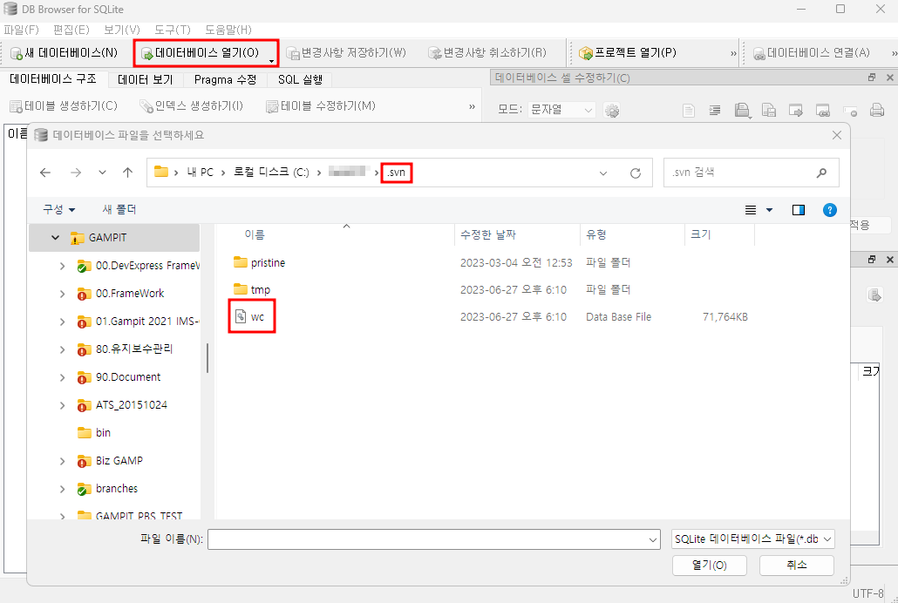Click the 취소 cancel button
This screenshot has height=603, width=898.
click(x=797, y=566)
